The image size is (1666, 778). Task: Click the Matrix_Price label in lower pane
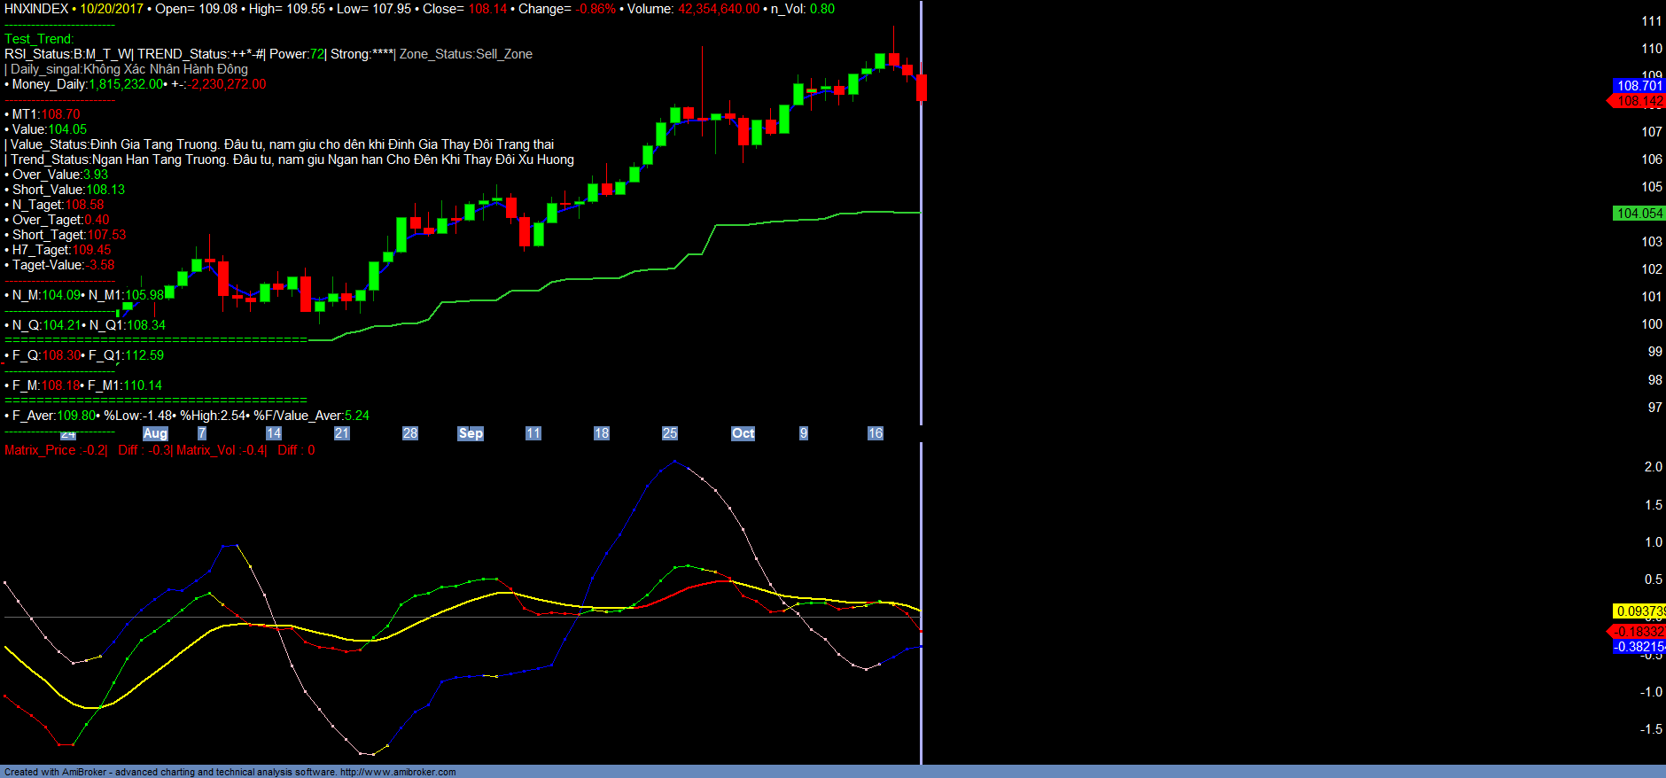(41, 450)
